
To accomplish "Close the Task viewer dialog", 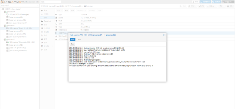I will 164,35.
